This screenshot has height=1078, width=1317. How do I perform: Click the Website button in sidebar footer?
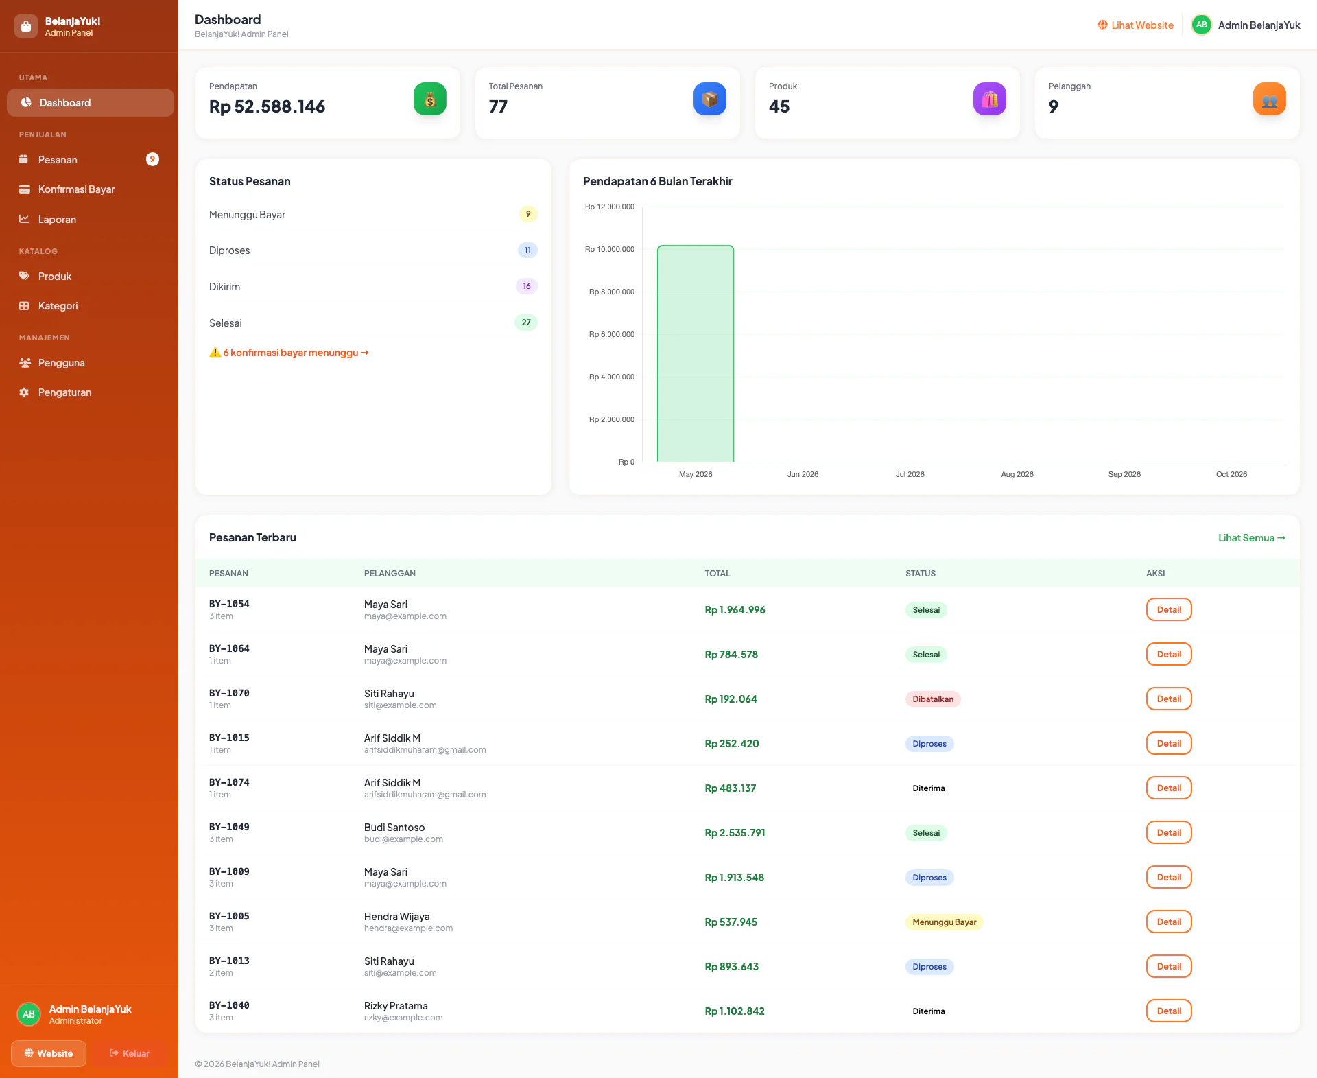(x=49, y=1053)
